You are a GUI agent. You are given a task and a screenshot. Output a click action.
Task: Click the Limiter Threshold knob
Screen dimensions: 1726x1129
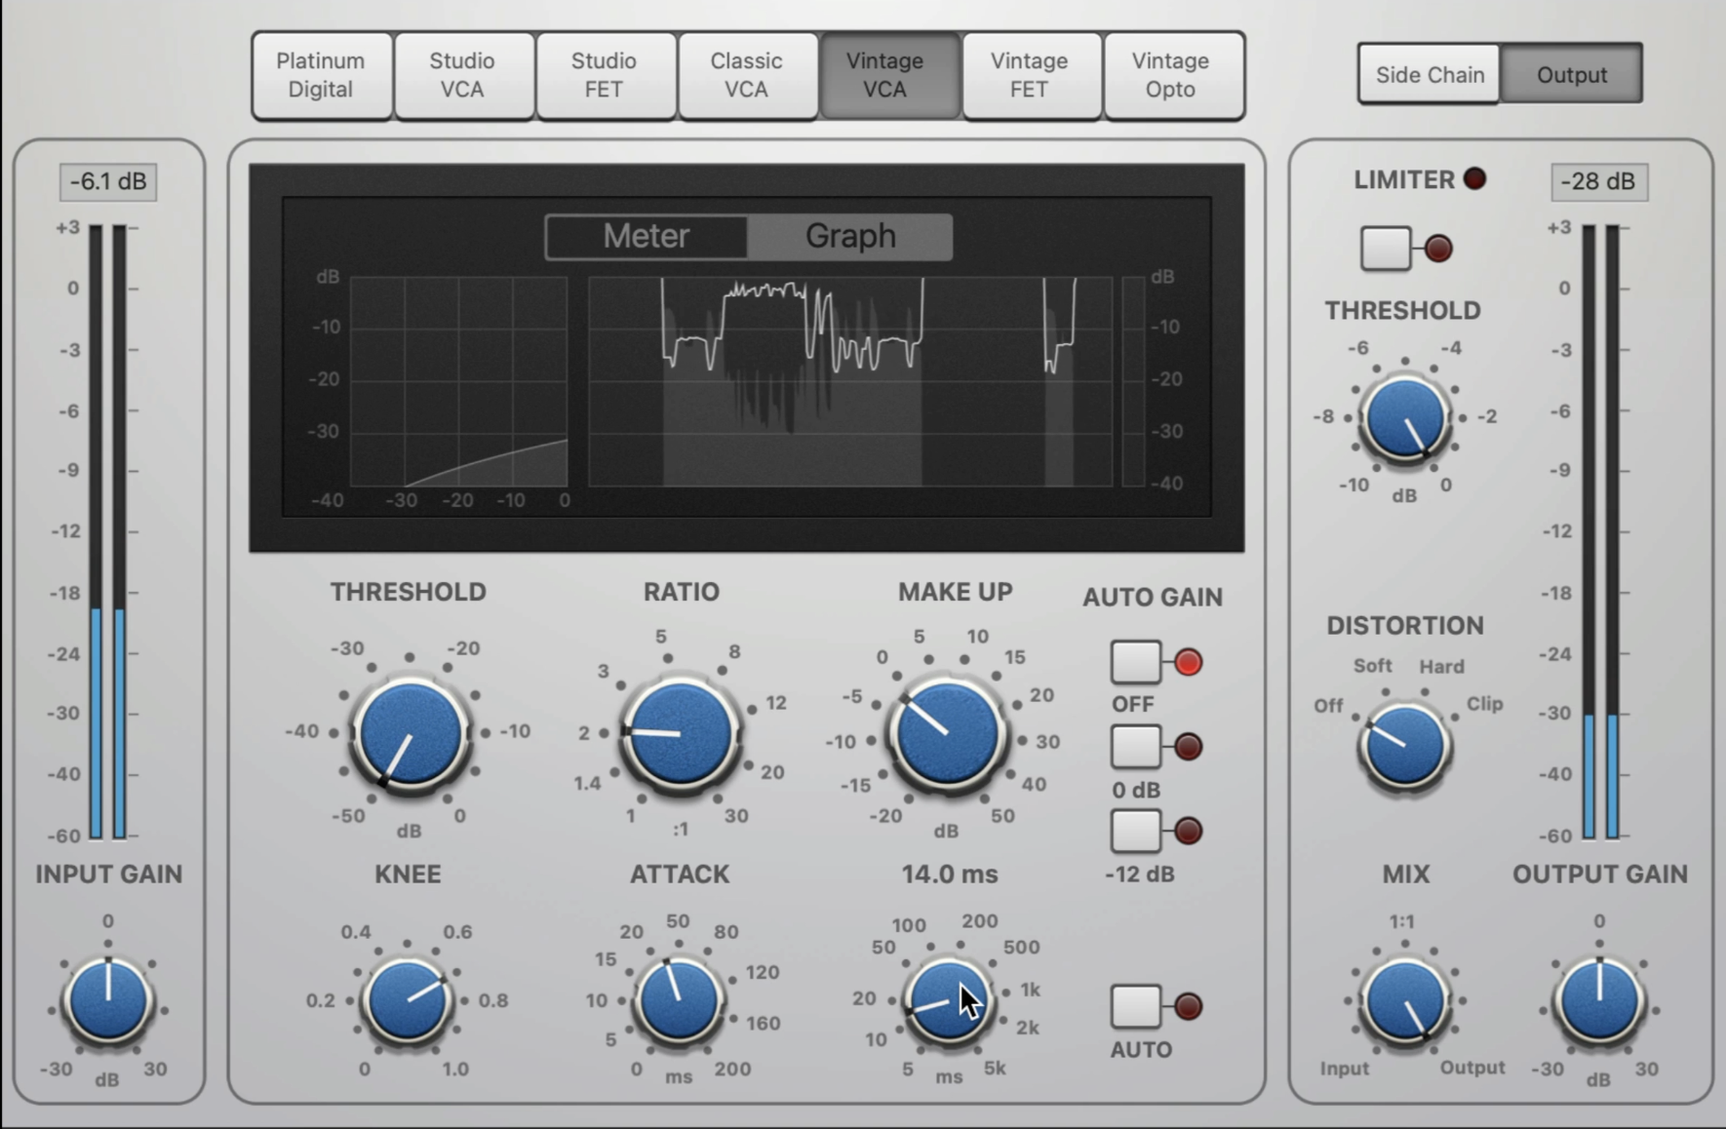1404,417
